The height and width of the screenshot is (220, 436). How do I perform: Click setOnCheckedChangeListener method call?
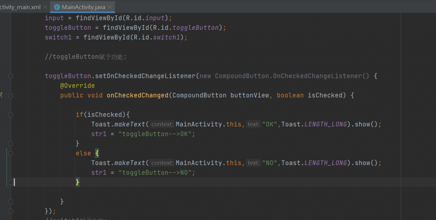pos(145,76)
